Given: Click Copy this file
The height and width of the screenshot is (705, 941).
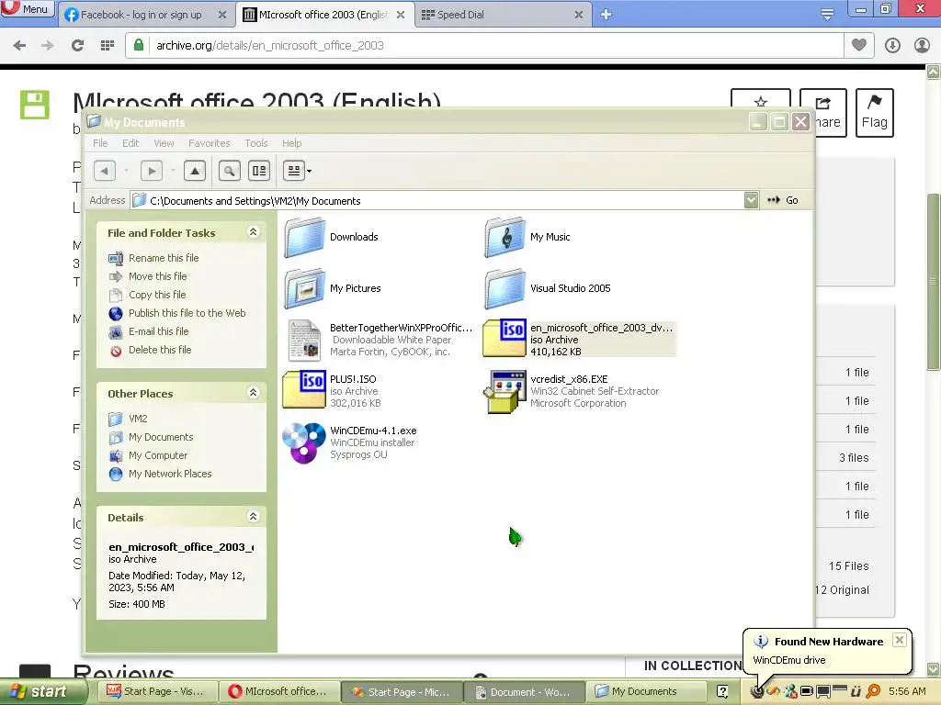Looking at the screenshot, I should 157,295.
